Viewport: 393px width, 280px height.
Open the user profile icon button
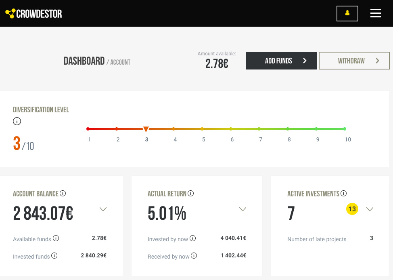click(x=347, y=13)
